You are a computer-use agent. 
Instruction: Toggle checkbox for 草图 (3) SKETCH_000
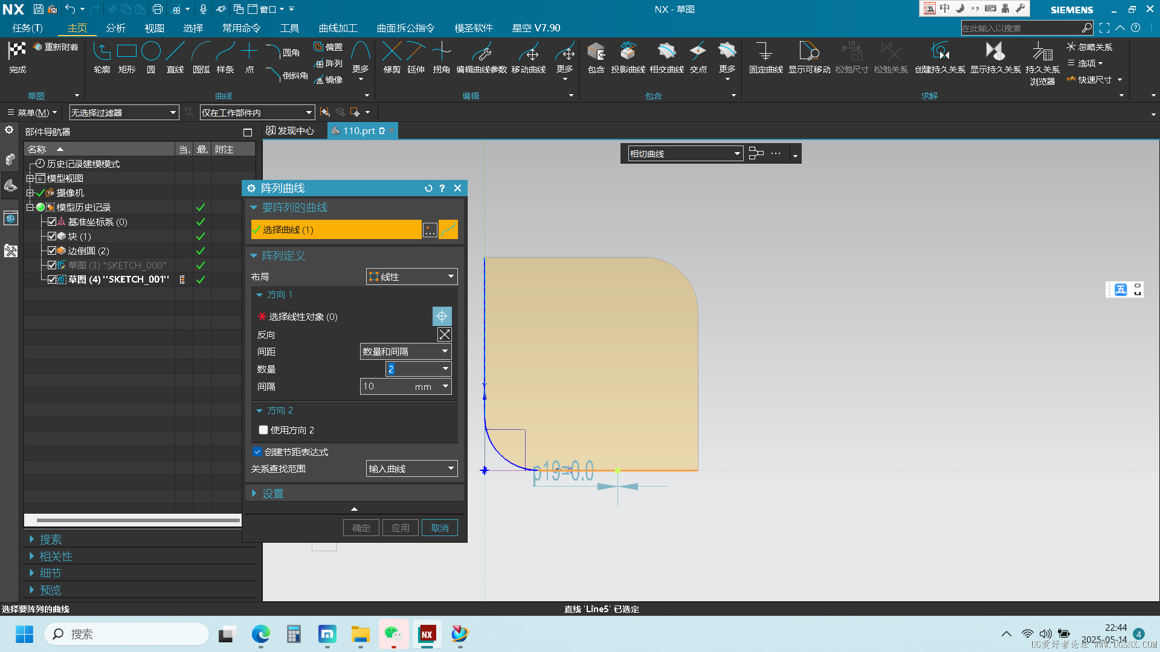point(52,265)
